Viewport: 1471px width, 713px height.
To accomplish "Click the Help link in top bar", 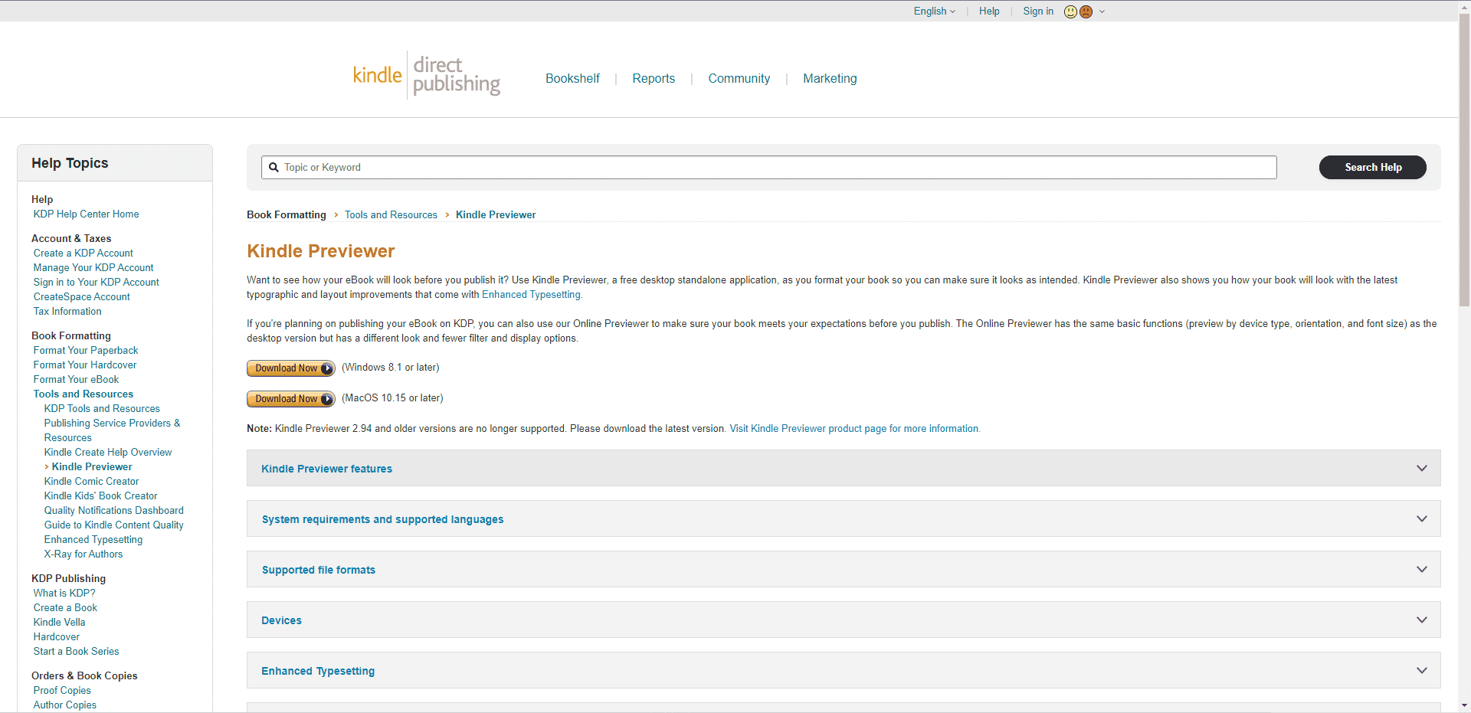I will point(989,11).
